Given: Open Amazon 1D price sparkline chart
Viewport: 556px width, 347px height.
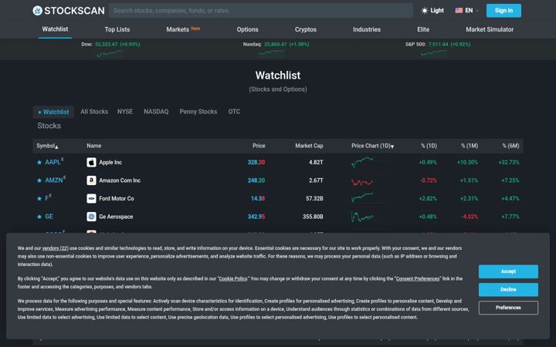Looking at the screenshot, I should pos(362,182).
